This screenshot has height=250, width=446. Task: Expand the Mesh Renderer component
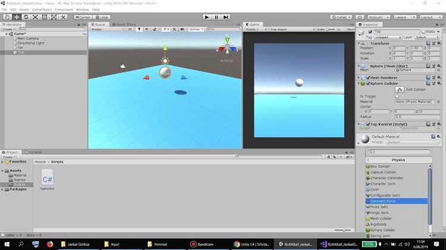coord(359,78)
